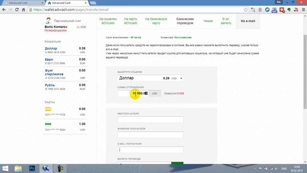Click the address bar URL

tap(71, 10)
